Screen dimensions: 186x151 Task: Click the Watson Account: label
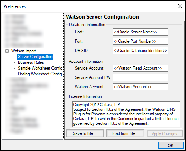tap(90, 87)
